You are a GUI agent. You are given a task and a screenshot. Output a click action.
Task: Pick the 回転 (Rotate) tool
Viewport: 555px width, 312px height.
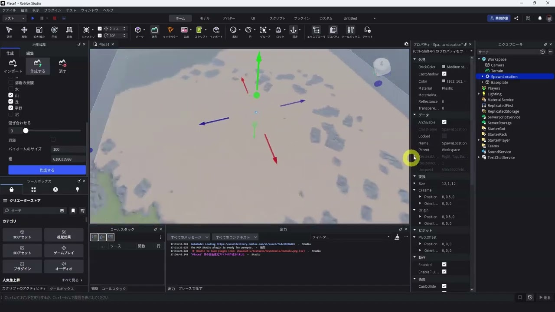[54, 32]
